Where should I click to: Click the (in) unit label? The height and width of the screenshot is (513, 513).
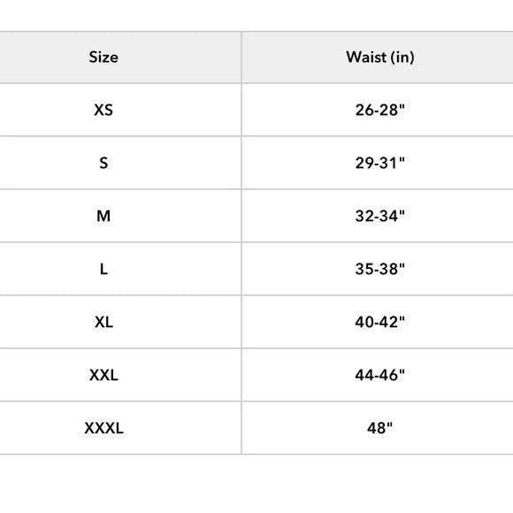[402, 57]
